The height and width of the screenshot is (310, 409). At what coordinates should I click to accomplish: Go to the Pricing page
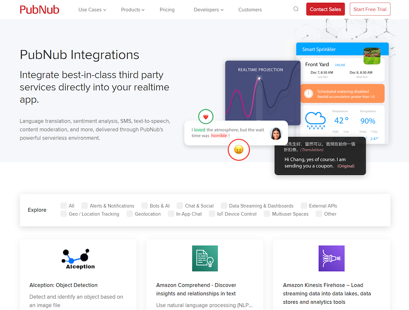coord(167,10)
